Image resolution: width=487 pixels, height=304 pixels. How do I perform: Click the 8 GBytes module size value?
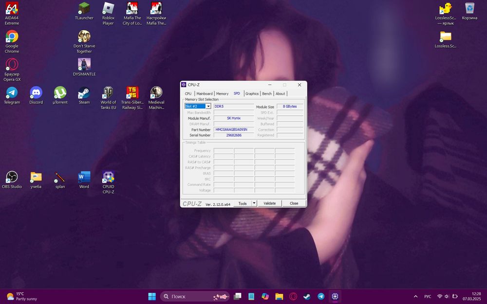click(x=290, y=107)
